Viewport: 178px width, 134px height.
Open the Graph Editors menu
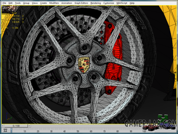click(x=81, y=3)
